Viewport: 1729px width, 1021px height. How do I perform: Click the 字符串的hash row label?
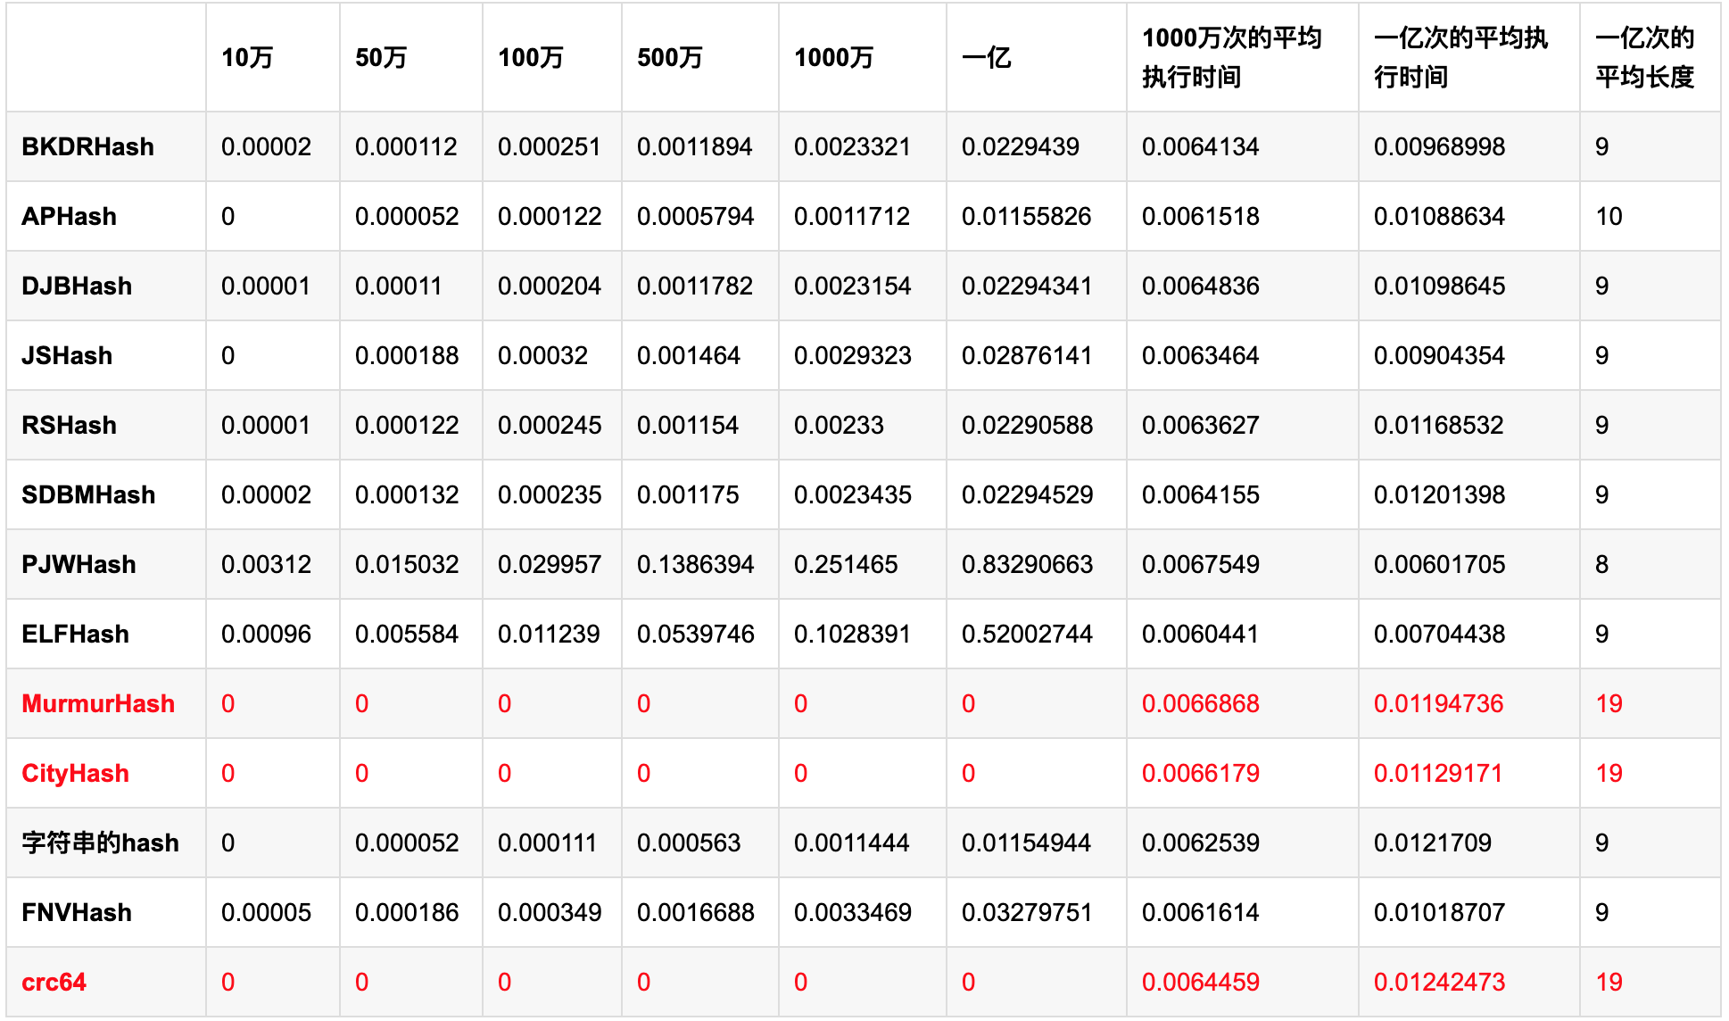click(x=100, y=843)
